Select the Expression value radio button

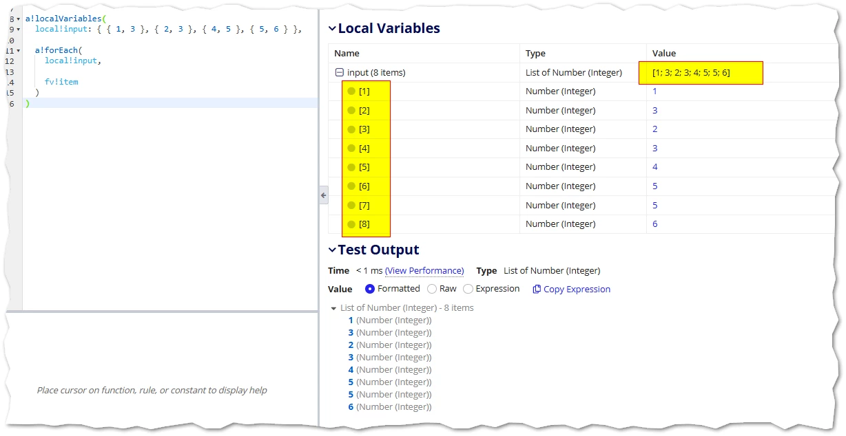coord(468,289)
